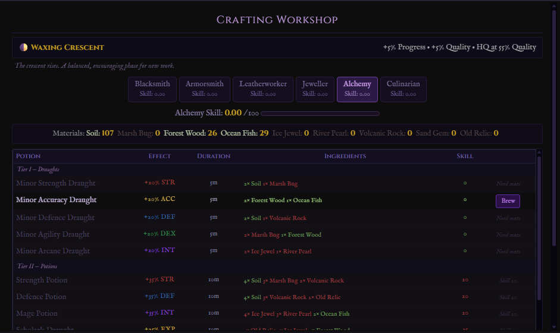Switch to the Culinarian tab
560x333 pixels.
coord(403,89)
